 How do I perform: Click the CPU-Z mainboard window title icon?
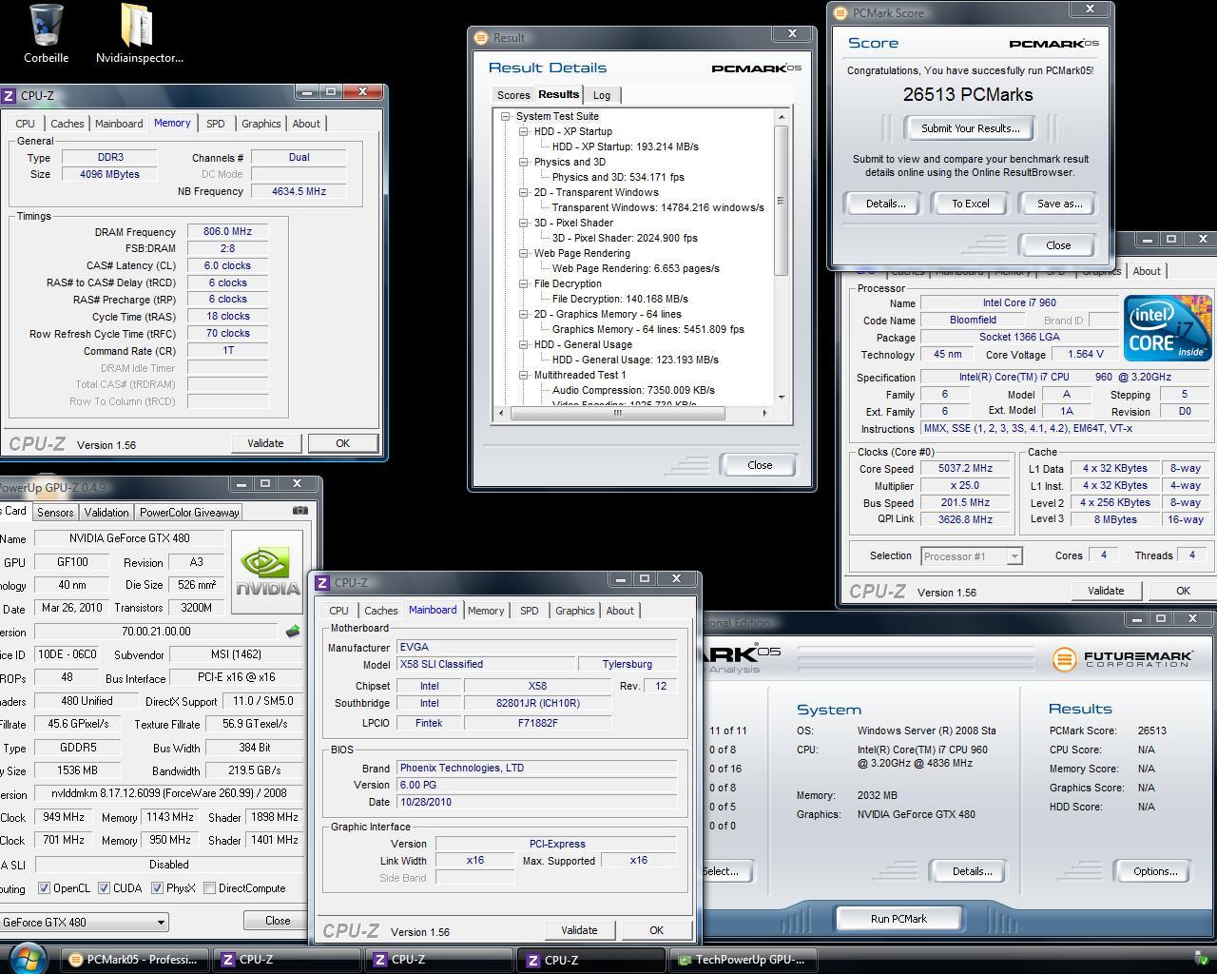coord(323,583)
